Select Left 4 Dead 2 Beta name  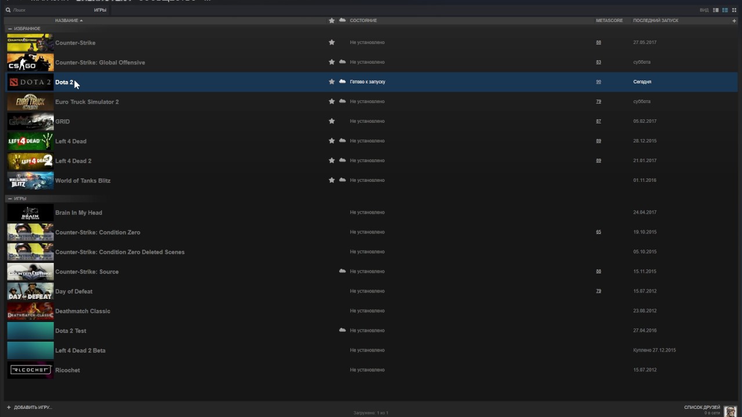point(80,350)
